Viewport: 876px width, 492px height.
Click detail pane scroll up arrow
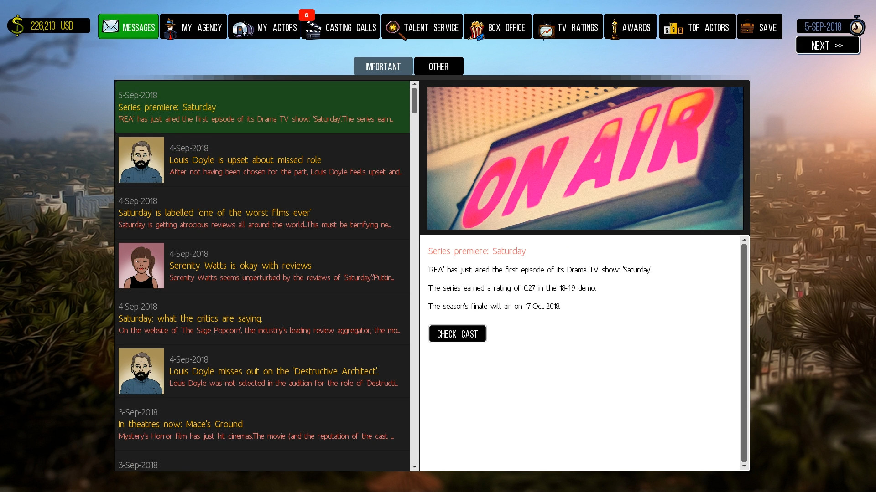pyautogui.click(x=744, y=240)
